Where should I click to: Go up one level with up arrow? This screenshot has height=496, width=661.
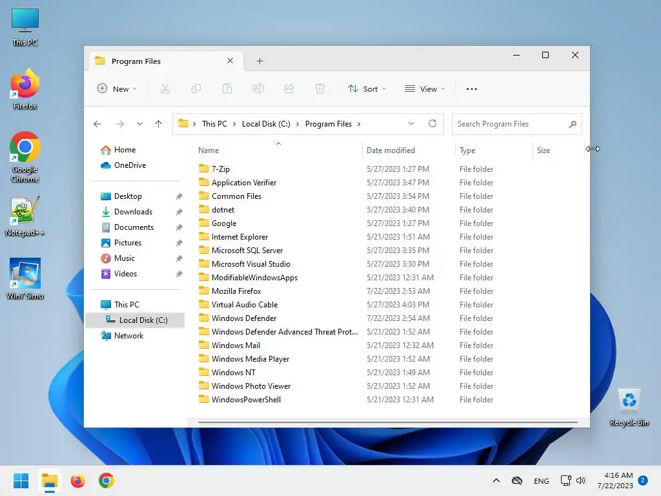click(x=159, y=124)
